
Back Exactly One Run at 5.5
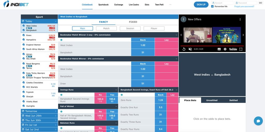[x=160, y=107]
